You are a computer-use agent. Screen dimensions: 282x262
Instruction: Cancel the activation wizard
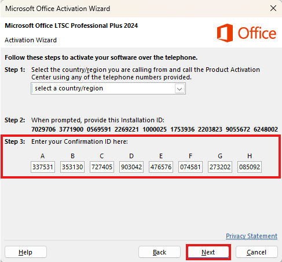(257, 252)
